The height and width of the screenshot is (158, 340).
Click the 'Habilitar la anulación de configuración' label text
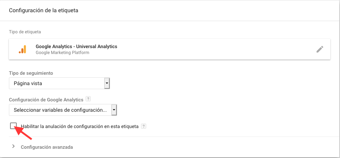point(80,127)
